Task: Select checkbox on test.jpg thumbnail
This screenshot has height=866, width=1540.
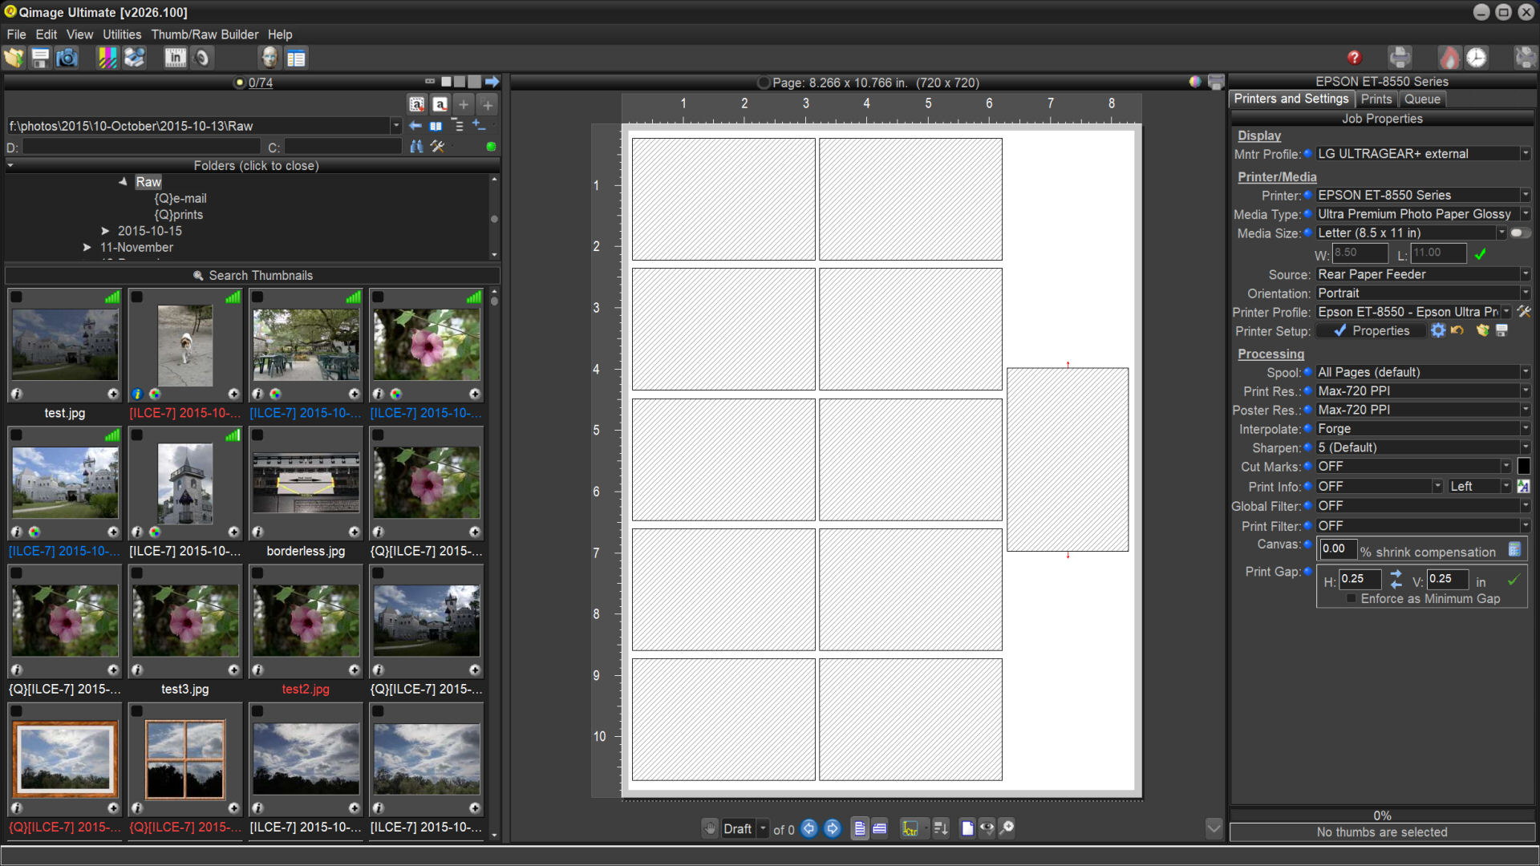Action: coord(17,297)
